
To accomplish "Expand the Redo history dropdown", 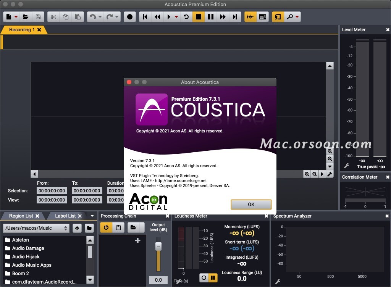I will pyautogui.click(x=117, y=17).
